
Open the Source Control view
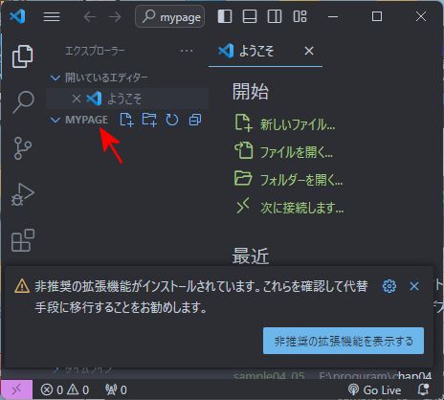pyautogui.click(x=23, y=148)
